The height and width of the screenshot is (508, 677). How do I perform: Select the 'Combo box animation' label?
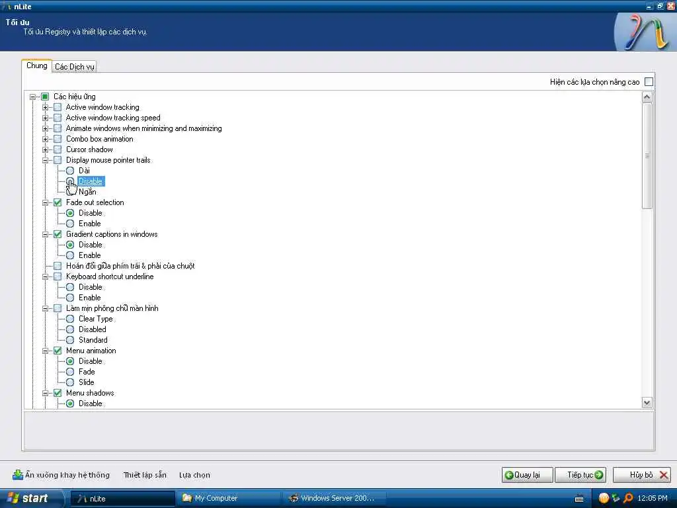(99, 139)
